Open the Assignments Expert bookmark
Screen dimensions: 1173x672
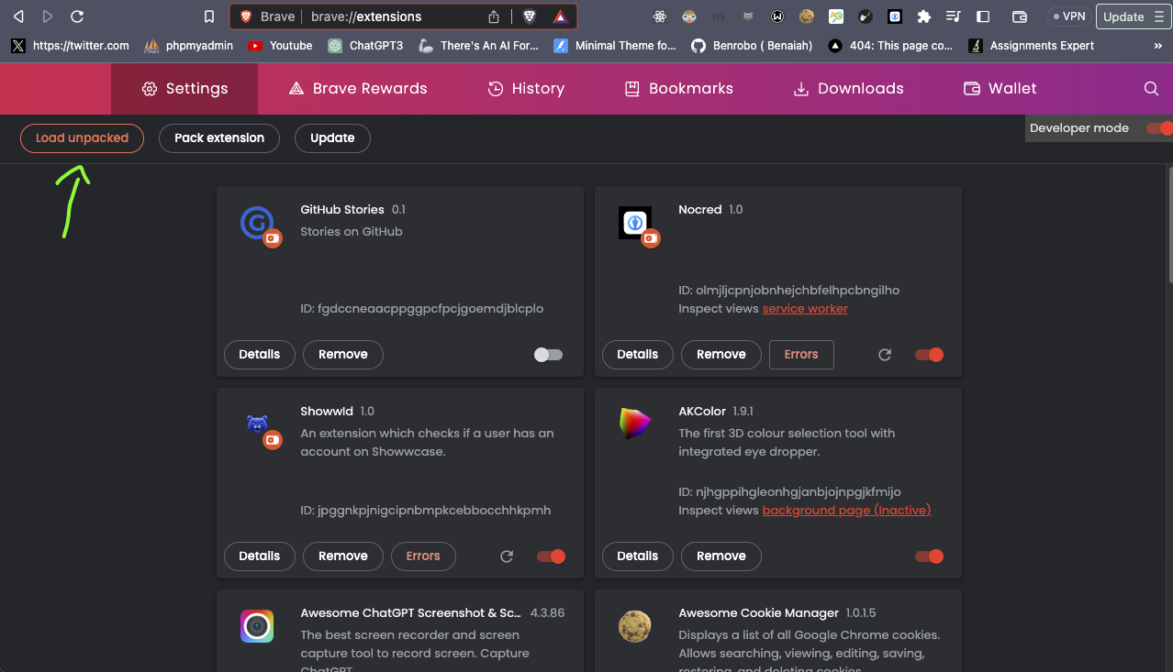point(1032,45)
